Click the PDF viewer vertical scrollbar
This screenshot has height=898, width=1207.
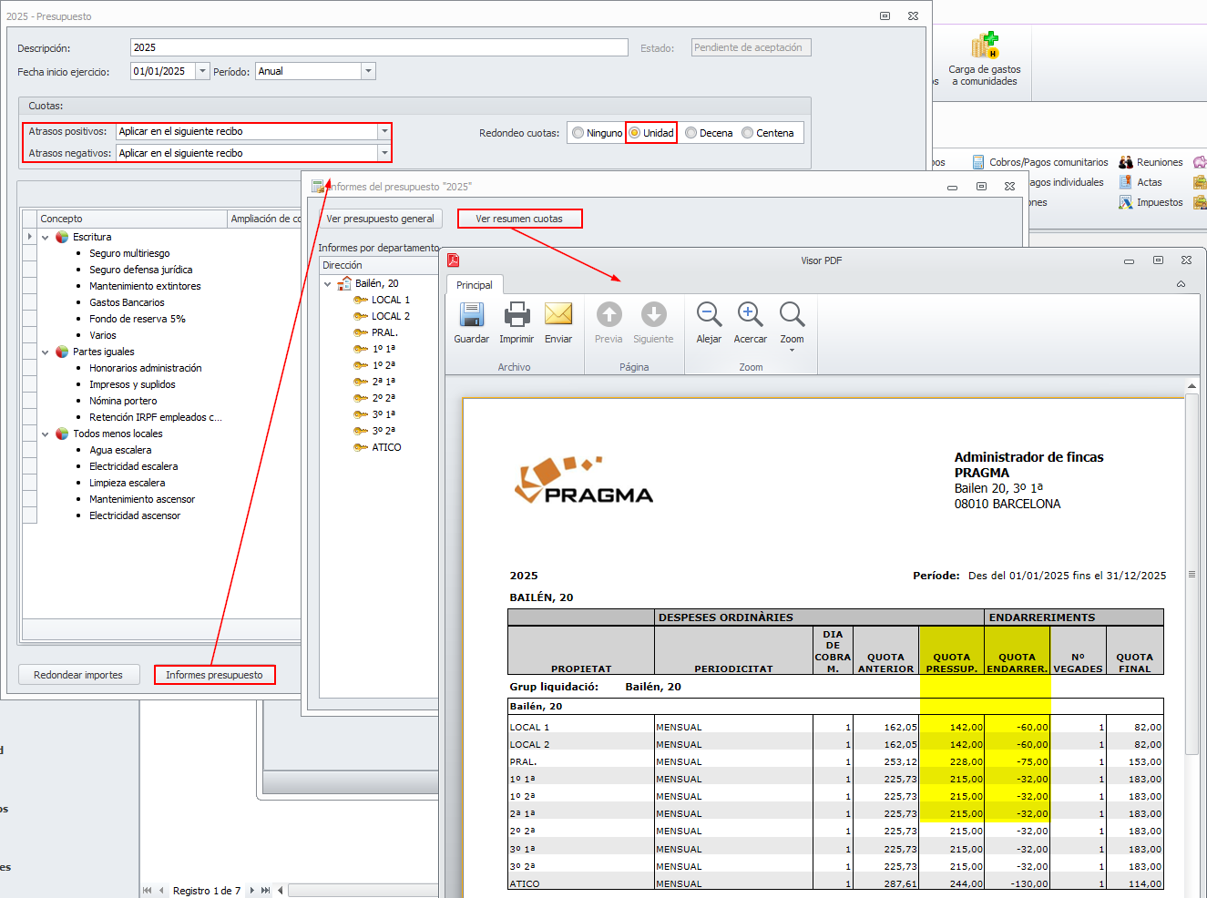(x=1192, y=574)
